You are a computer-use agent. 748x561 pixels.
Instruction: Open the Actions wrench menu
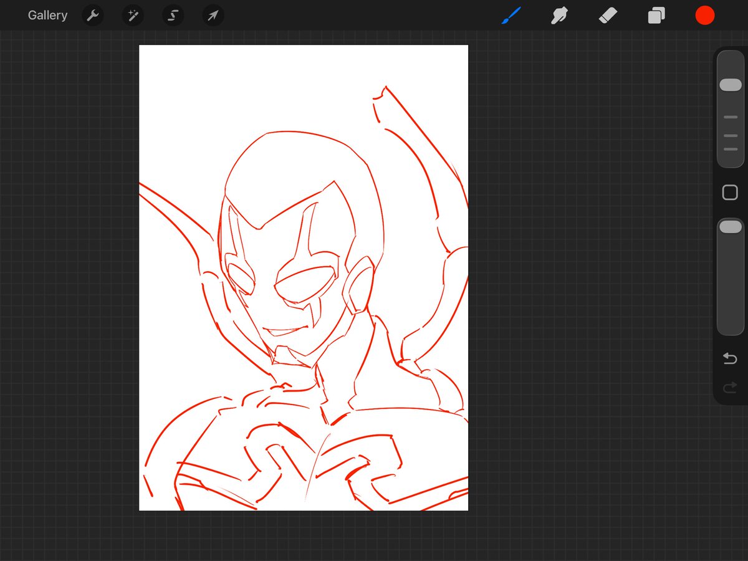point(93,16)
